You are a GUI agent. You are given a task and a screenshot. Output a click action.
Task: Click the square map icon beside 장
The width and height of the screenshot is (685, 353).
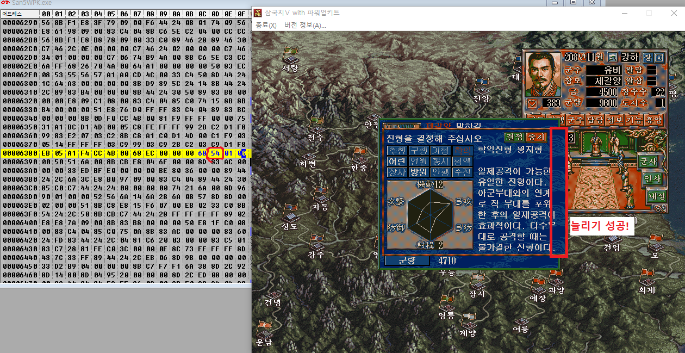[x=658, y=57]
